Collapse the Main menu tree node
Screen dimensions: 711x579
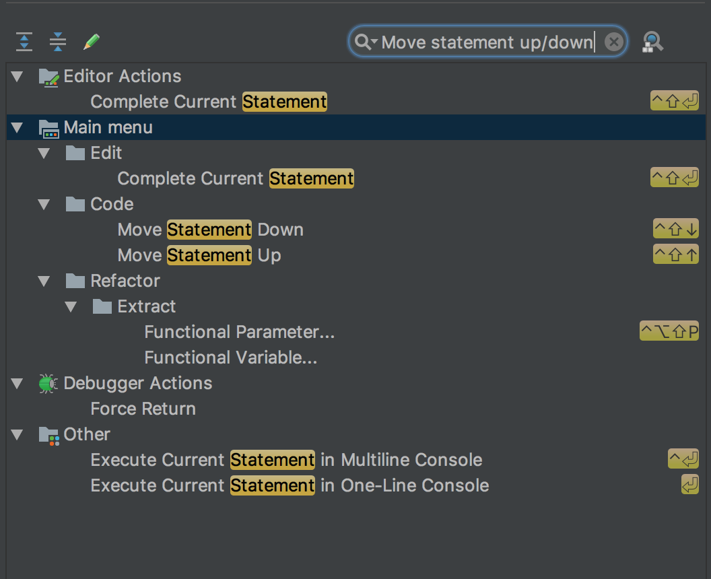(x=16, y=127)
